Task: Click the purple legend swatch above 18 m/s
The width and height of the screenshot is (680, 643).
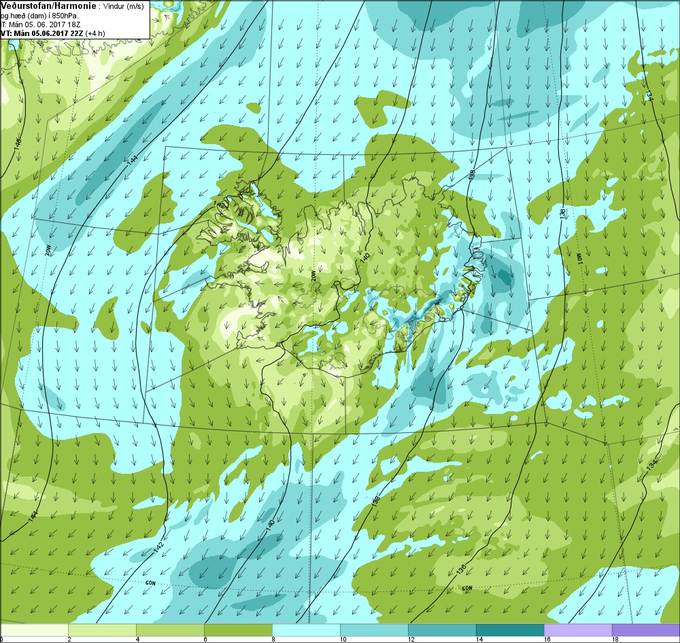Action: [x=646, y=629]
